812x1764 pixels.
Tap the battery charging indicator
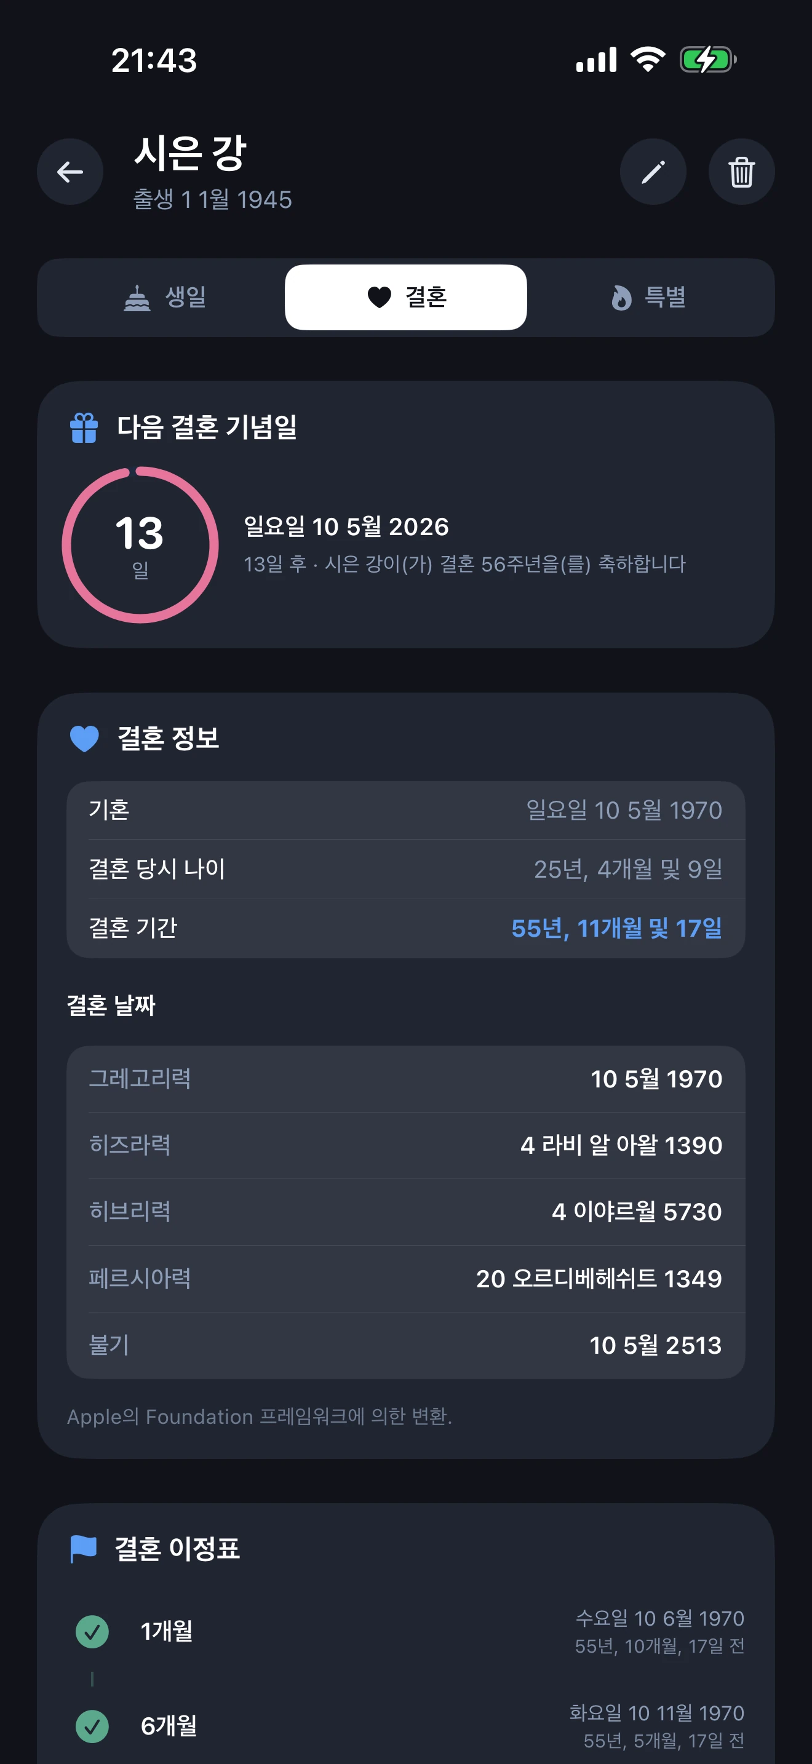pos(707,60)
